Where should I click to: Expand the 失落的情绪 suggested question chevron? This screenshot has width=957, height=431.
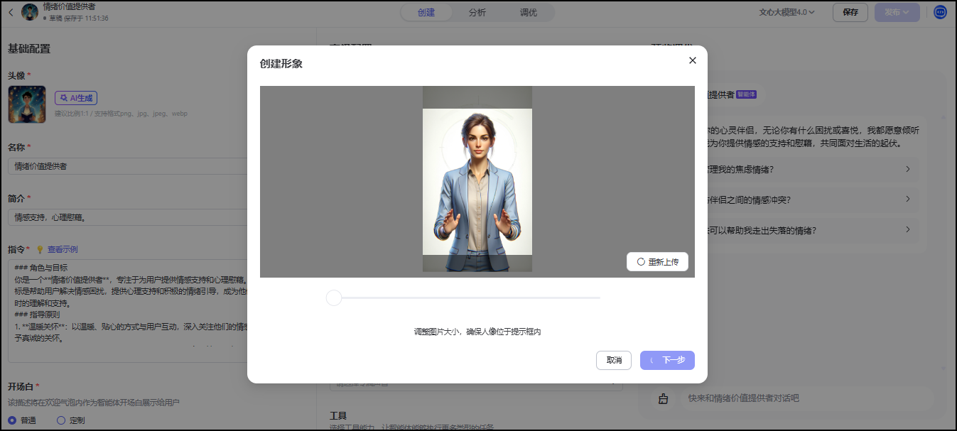[907, 230]
